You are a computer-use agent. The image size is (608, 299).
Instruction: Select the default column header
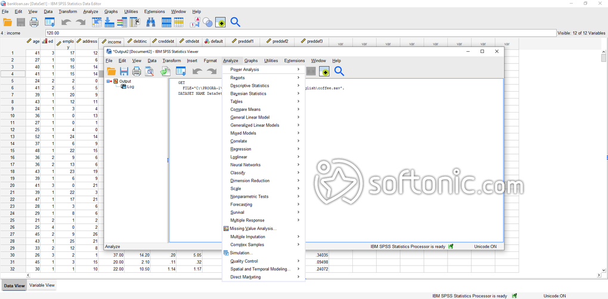[214, 41]
